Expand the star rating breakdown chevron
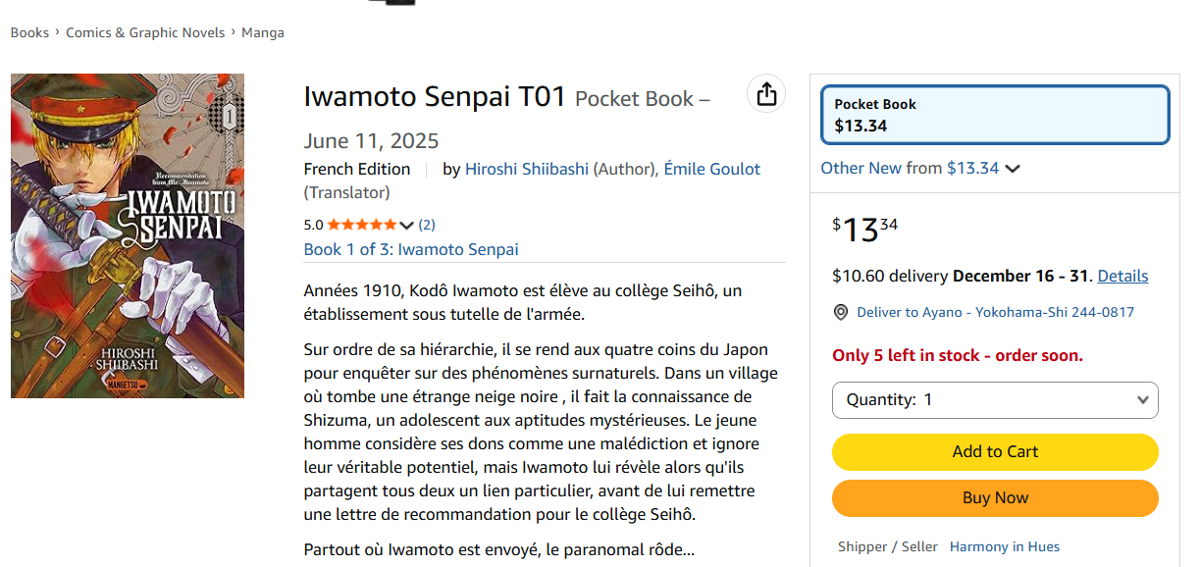 point(406,226)
